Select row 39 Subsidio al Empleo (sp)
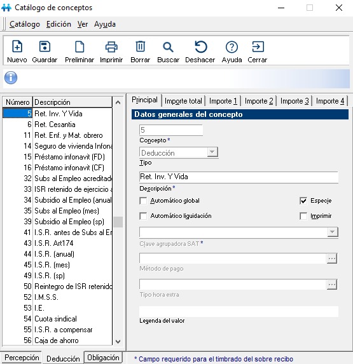353x364 pixels. pyautogui.click(x=57, y=222)
